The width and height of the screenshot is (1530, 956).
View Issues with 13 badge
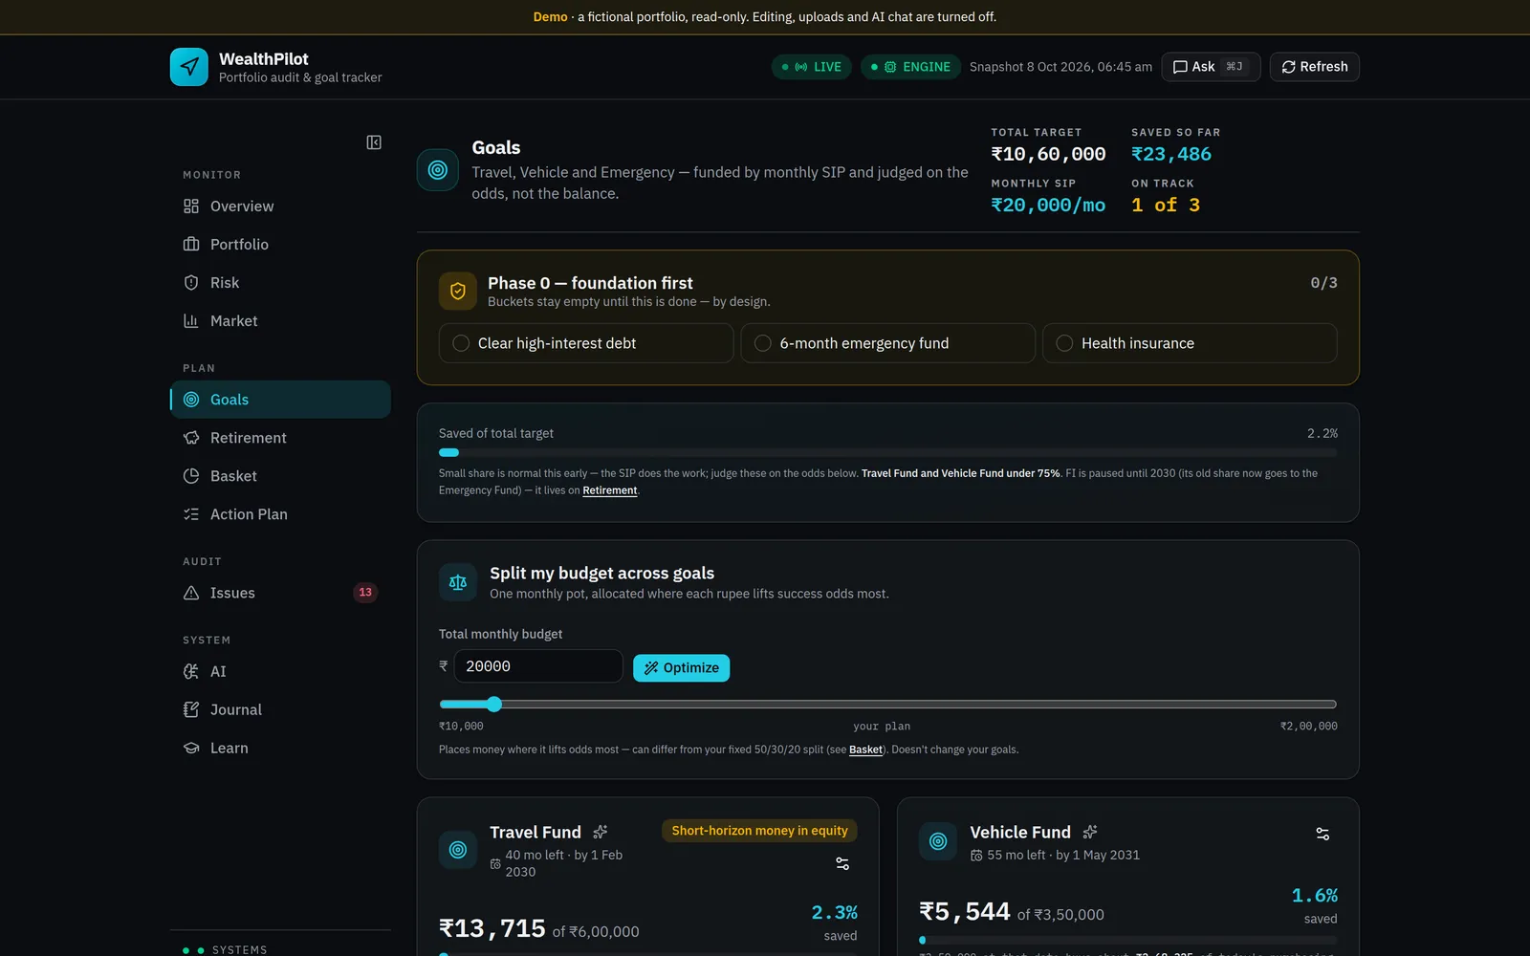pos(280,593)
